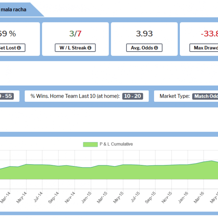Screen dimensions: 218x218
Task: Click the Avg. Odds button
Action: [x=144, y=48]
